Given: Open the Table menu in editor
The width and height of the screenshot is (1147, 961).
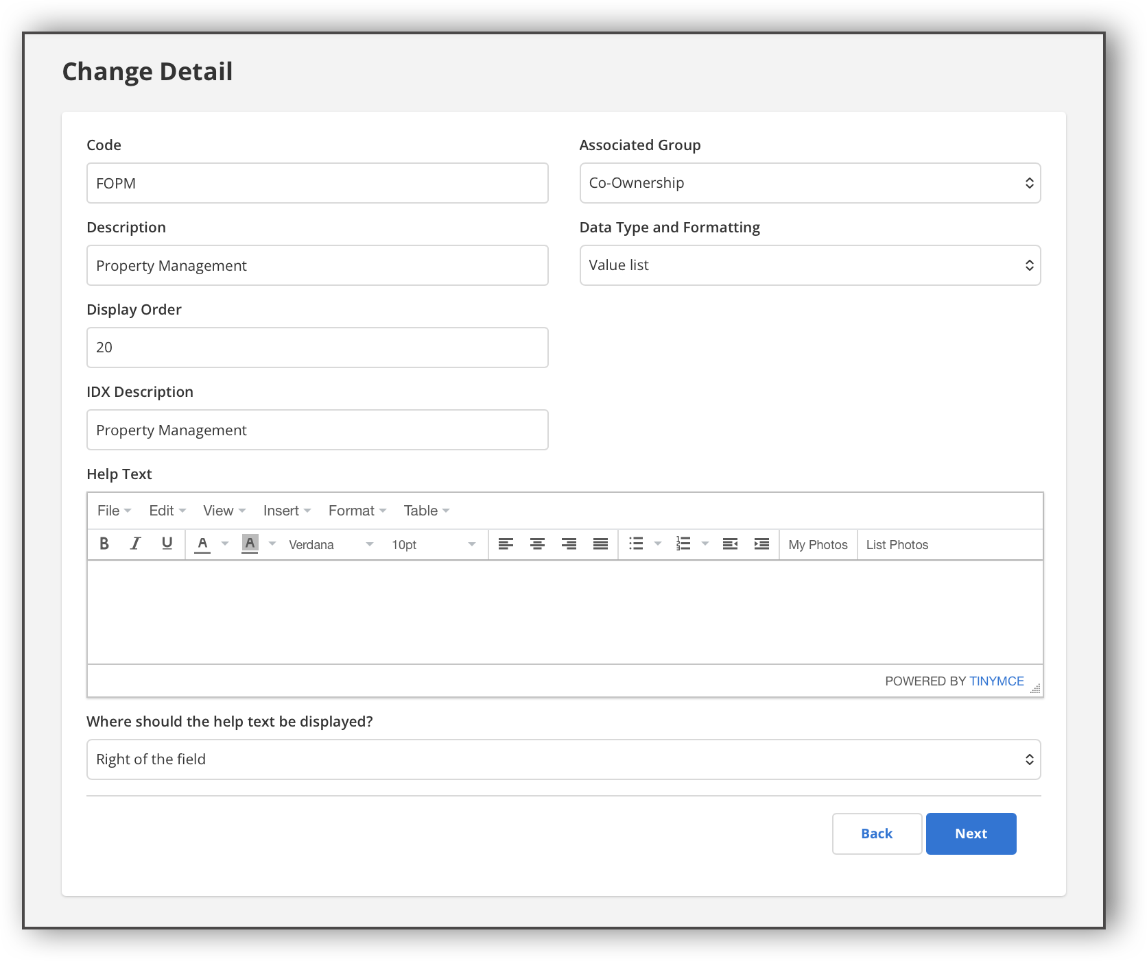Looking at the screenshot, I should click(x=427, y=511).
